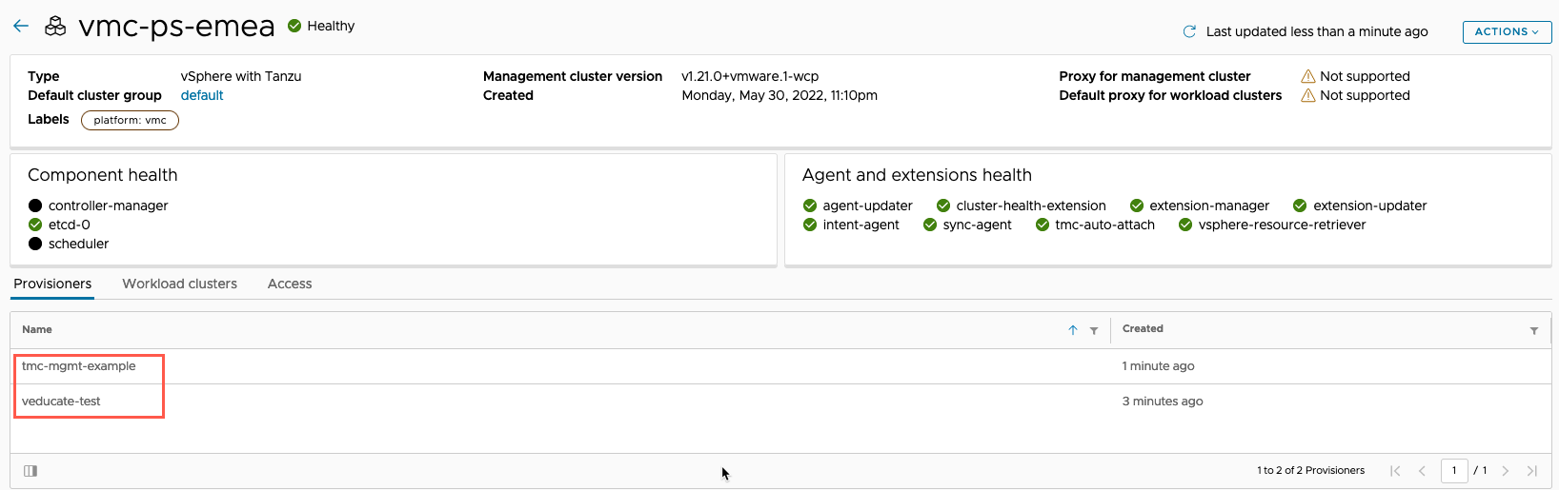The height and width of the screenshot is (490, 1559).
Task: Go to the previous page of provisioners
Action: click(1423, 471)
